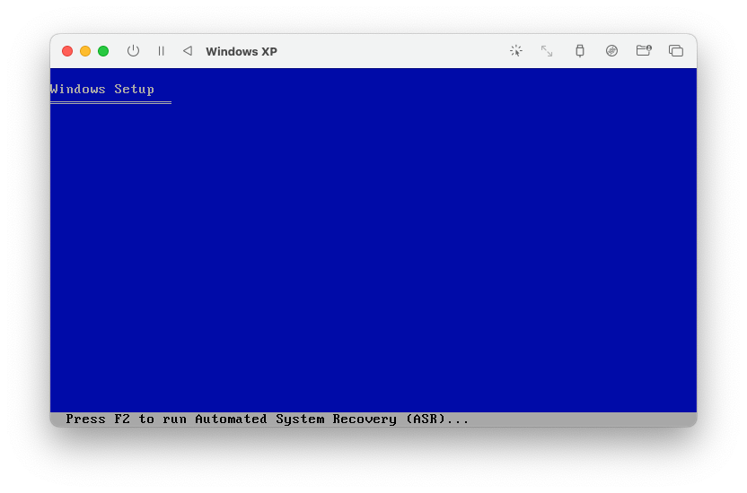
Task: Click the windows overlay icon at right
Action: tap(676, 51)
